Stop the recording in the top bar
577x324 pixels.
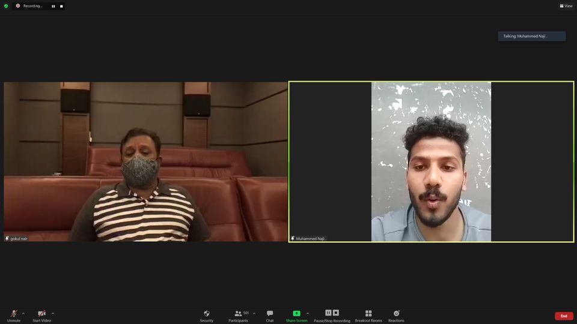pyautogui.click(x=61, y=6)
